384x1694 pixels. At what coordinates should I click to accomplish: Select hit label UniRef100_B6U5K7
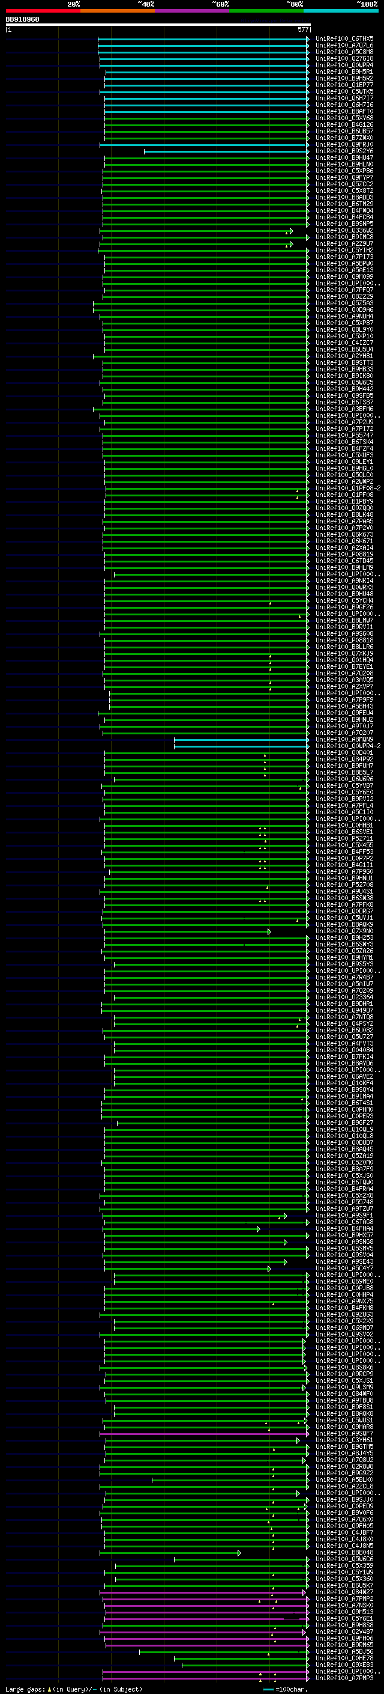click(x=344, y=1586)
